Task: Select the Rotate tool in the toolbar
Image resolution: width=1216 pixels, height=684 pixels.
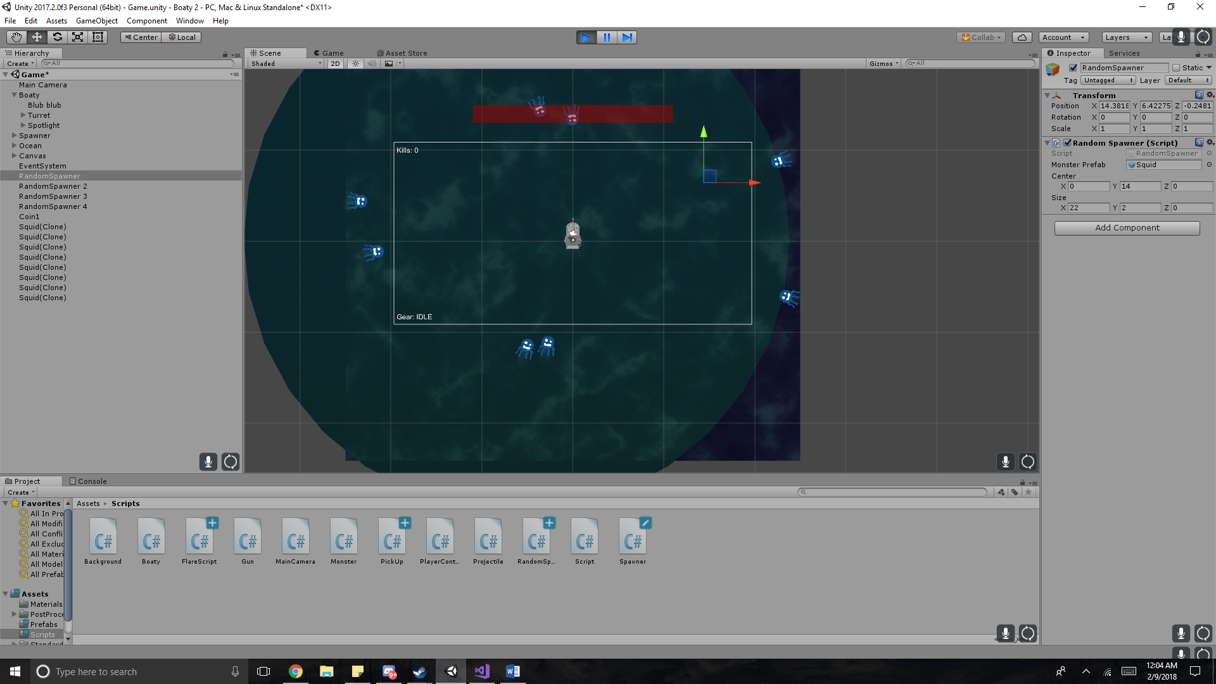Action: point(57,37)
